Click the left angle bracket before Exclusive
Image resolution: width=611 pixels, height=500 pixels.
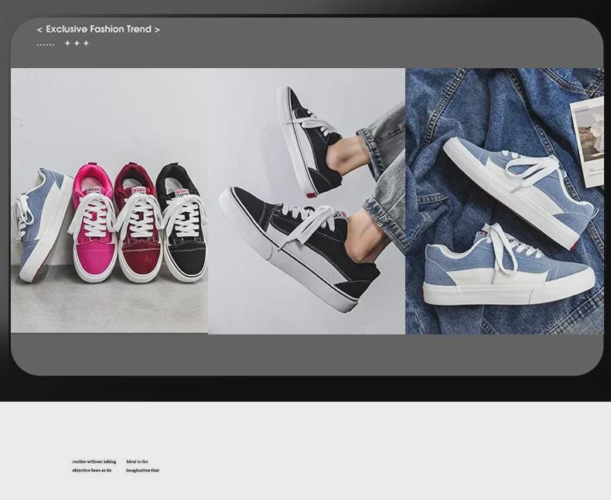[39, 29]
